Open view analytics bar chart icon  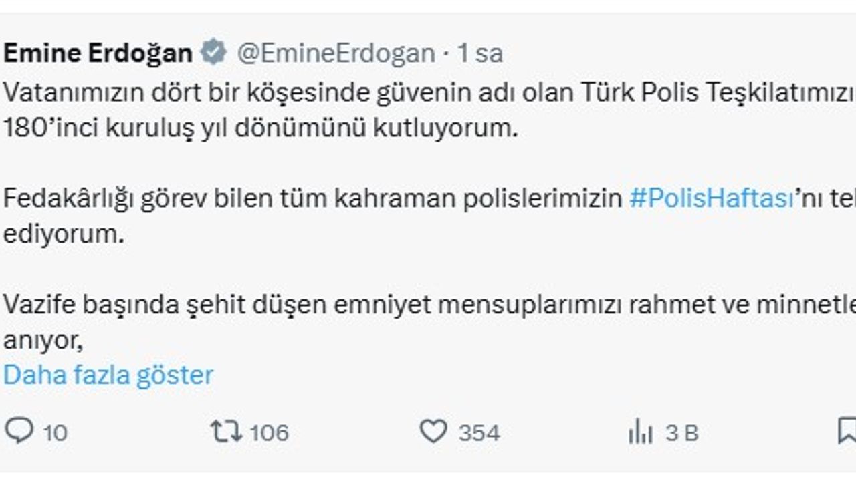640,432
